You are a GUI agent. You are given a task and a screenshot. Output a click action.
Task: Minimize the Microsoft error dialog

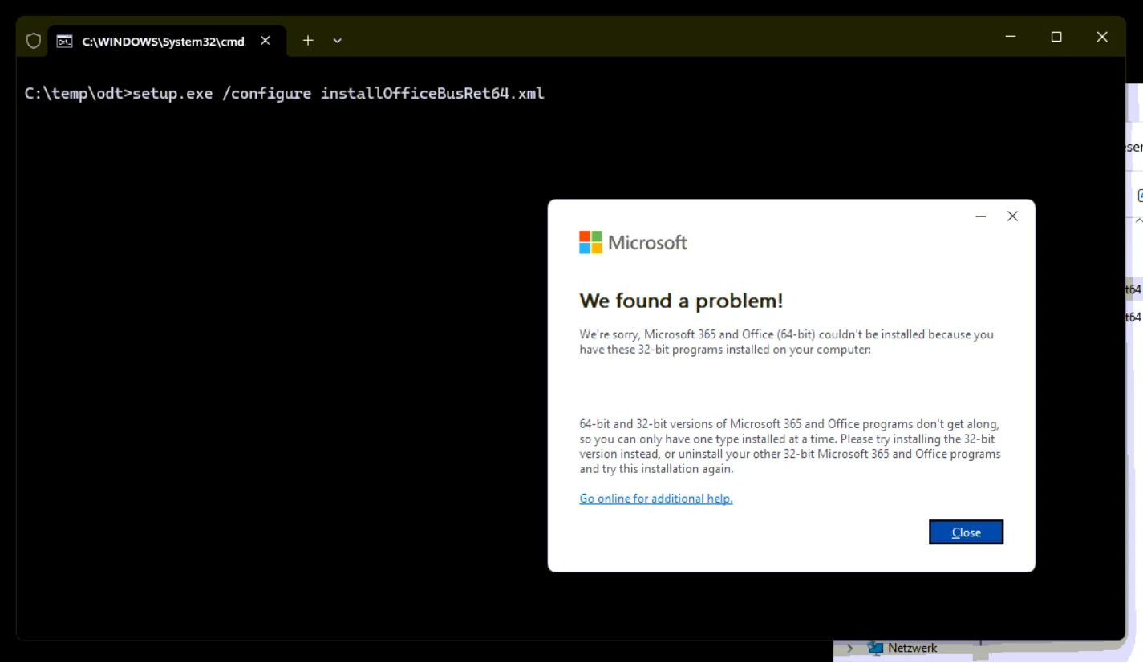(980, 216)
